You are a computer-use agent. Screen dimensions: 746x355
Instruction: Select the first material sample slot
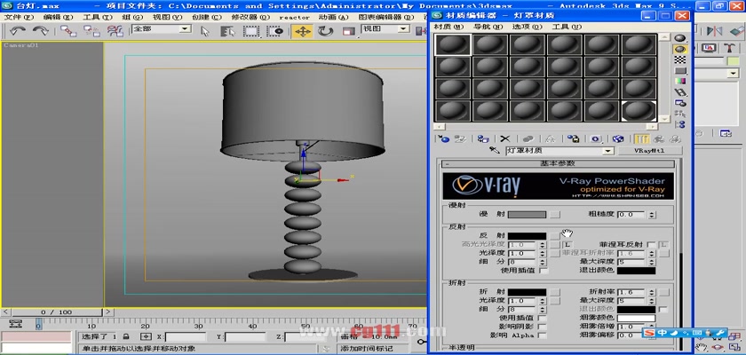[454, 44]
